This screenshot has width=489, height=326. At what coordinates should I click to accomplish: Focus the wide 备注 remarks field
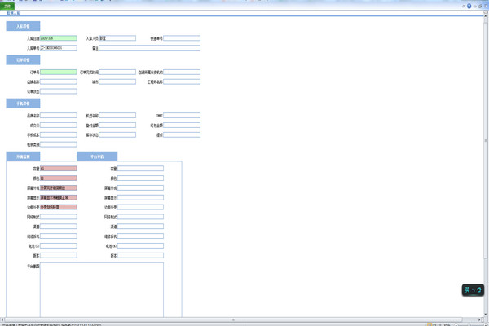[x=149, y=48]
